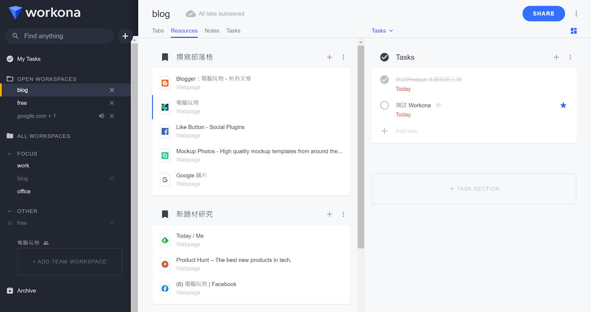This screenshot has width=591, height=312.
Task: Click the Blogger resource favicon
Action: pyautogui.click(x=165, y=83)
